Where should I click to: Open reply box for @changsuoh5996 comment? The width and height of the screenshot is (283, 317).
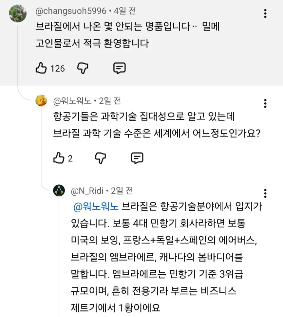tap(119, 68)
